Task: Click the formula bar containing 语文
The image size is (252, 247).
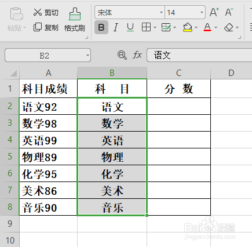Action: [199, 55]
